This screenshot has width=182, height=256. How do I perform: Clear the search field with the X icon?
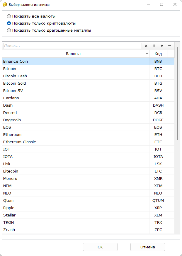pos(146,46)
